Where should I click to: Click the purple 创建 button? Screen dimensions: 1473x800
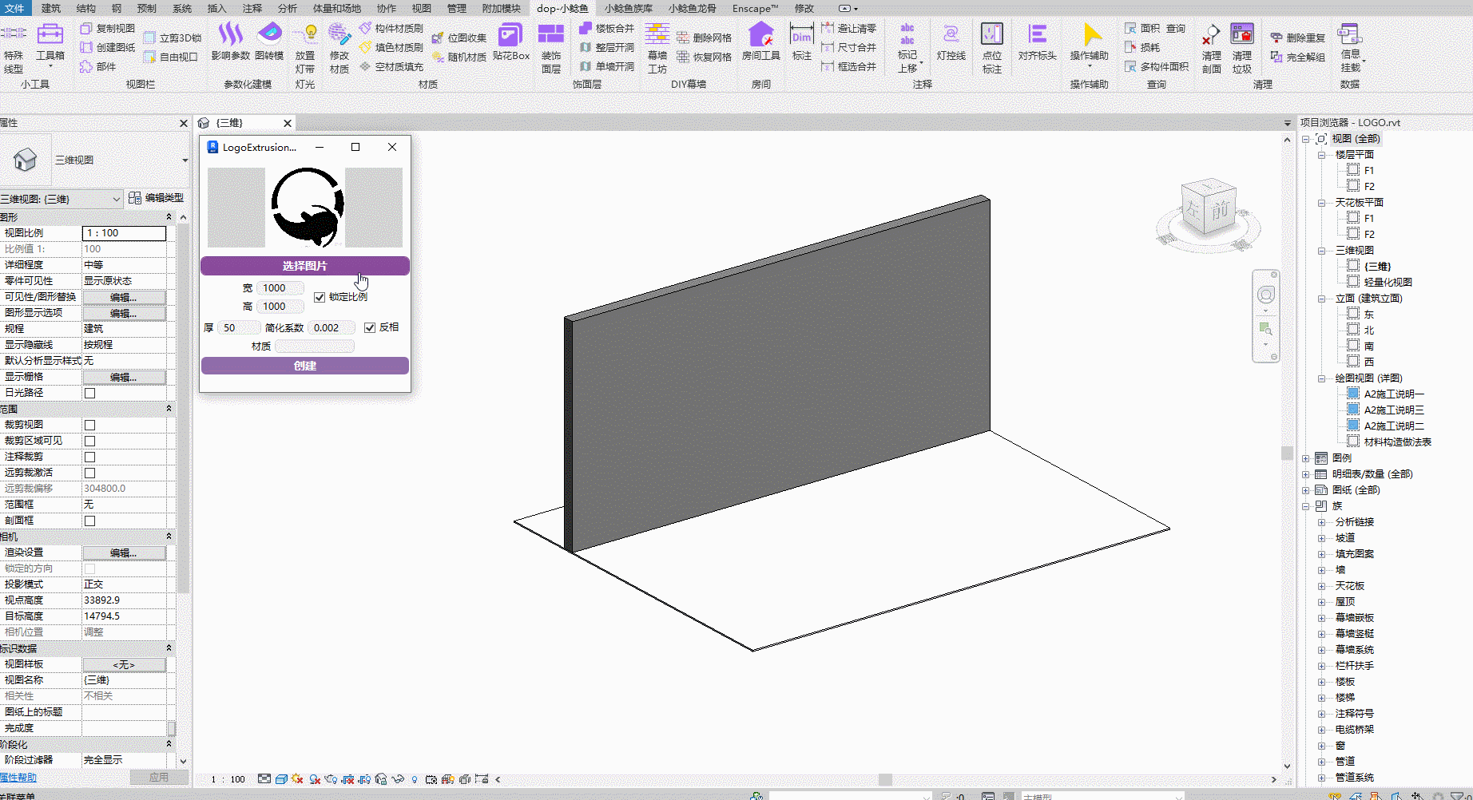[x=304, y=366]
